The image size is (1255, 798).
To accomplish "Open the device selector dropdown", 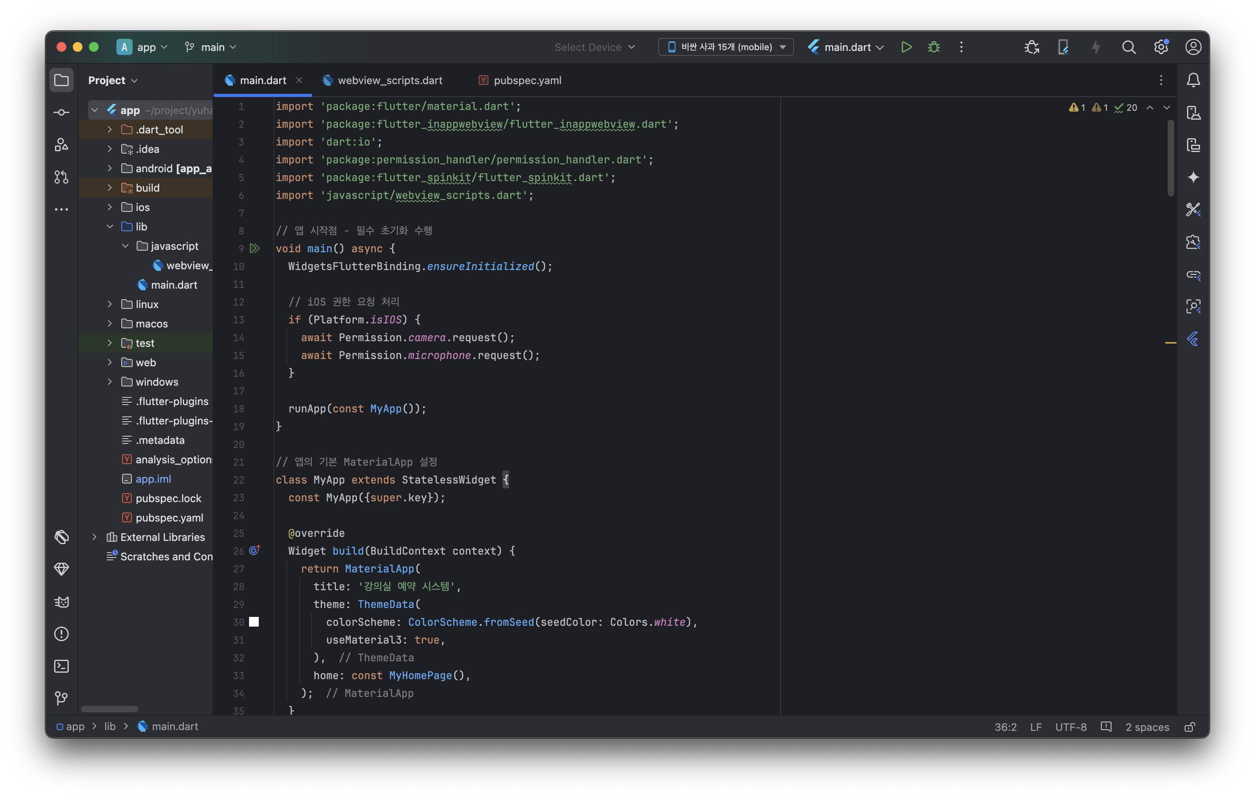I will click(x=725, y=47).
